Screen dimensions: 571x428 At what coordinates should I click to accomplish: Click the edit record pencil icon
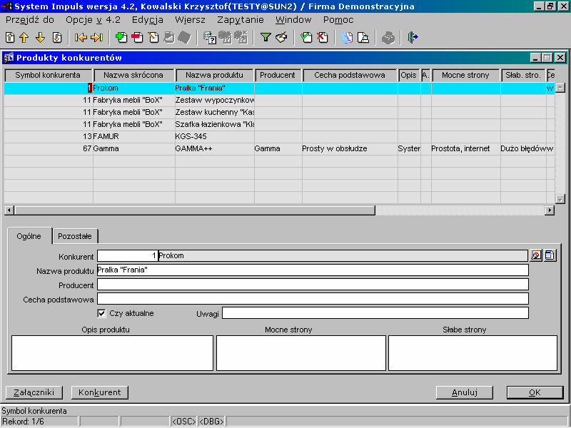pyautogui.click(x=153, y=38)
